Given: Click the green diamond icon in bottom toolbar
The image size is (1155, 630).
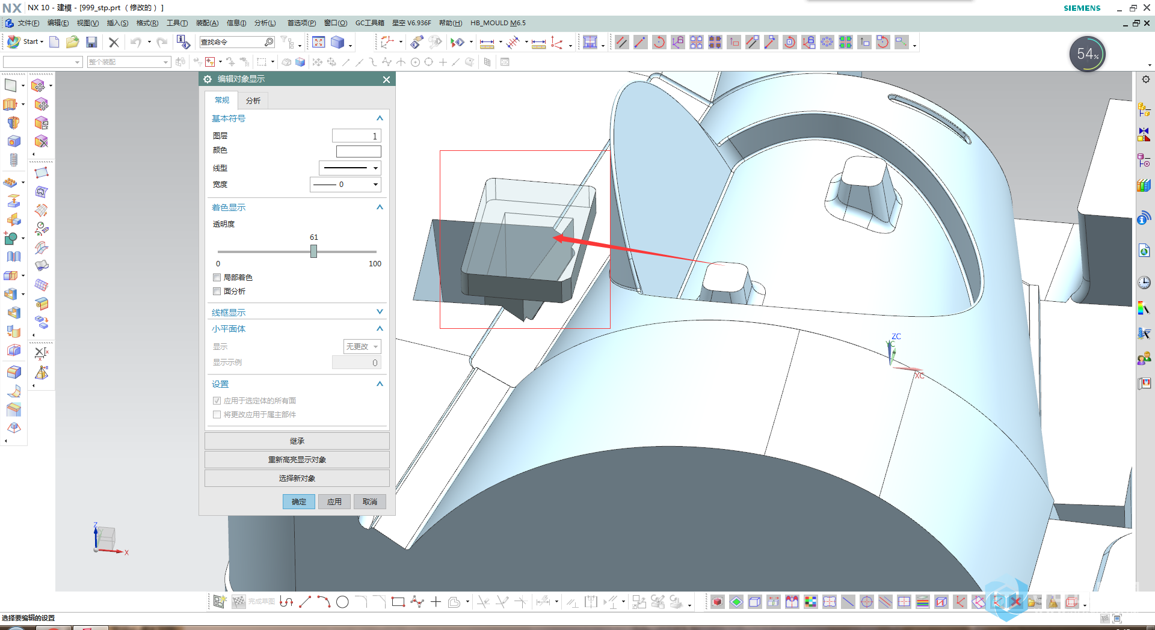Looking at the screenshot, I should [736, 602].
